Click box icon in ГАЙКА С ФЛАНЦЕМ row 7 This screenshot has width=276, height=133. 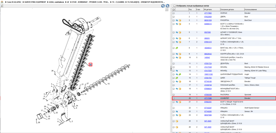(180, 42)
